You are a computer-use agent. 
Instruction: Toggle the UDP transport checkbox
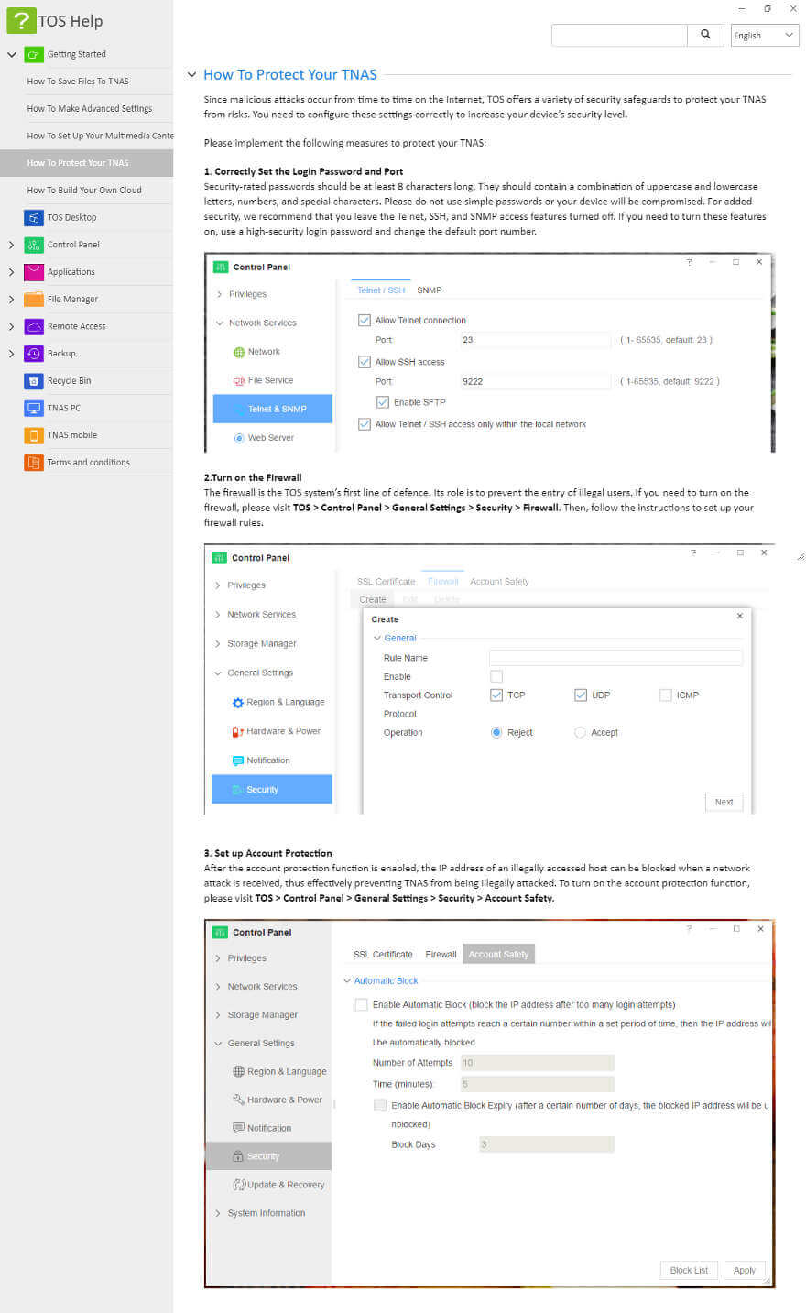coord(581,695)
